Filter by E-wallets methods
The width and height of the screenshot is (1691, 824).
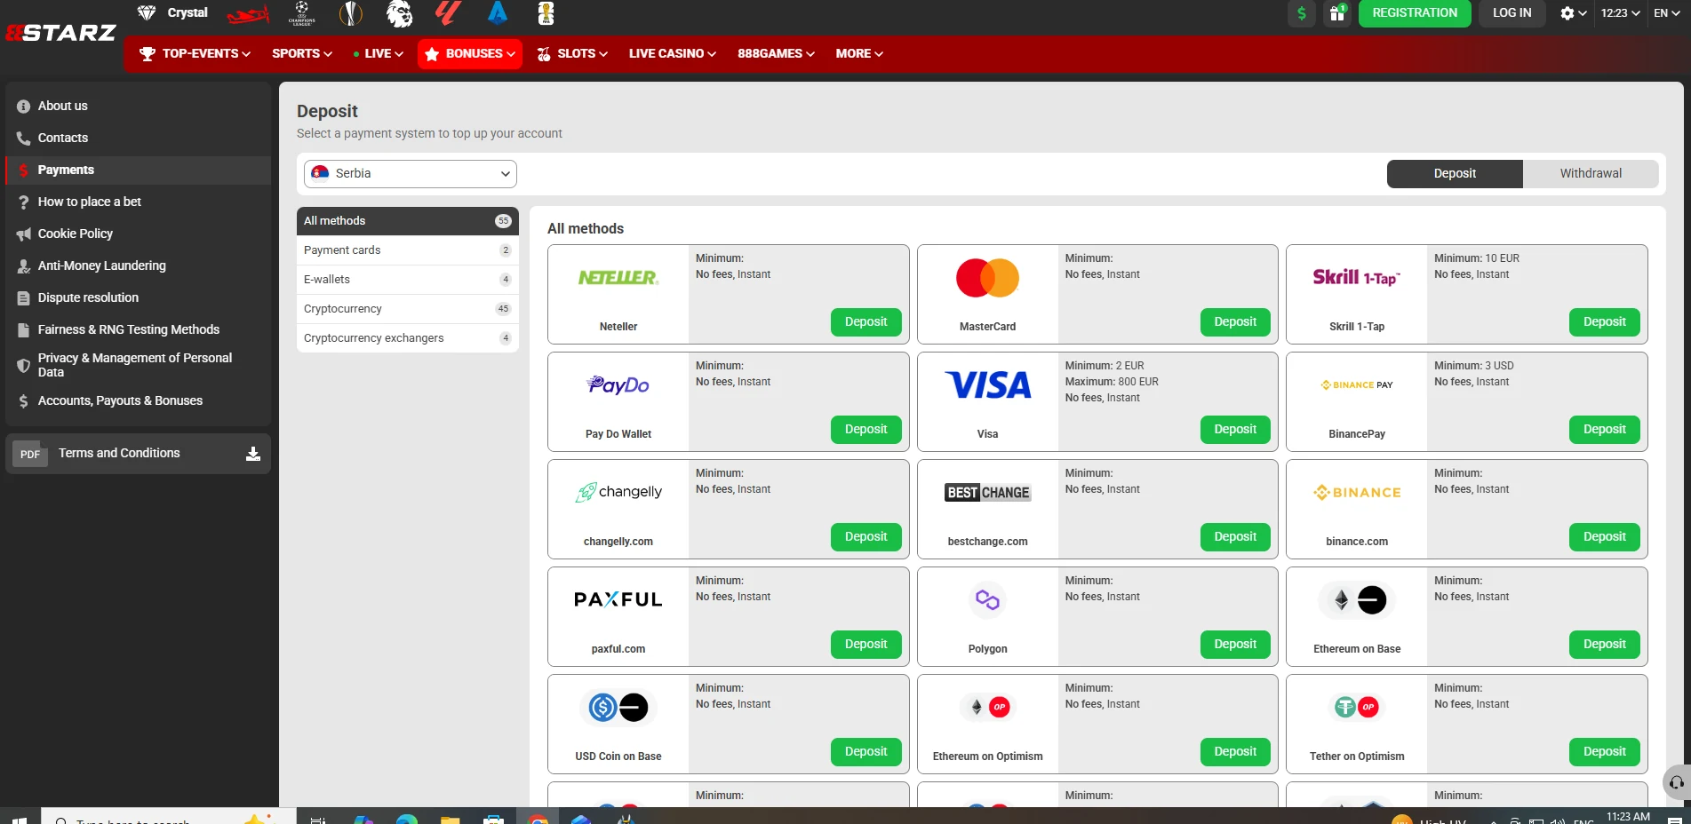408,280
